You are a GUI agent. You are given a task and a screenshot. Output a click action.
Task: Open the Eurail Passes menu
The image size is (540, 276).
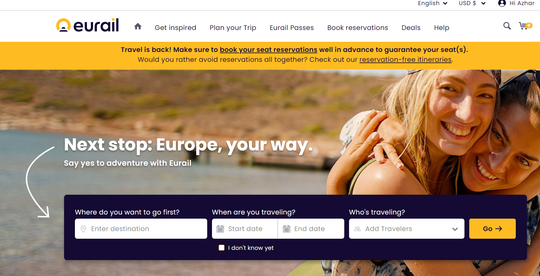coord(292,28)
